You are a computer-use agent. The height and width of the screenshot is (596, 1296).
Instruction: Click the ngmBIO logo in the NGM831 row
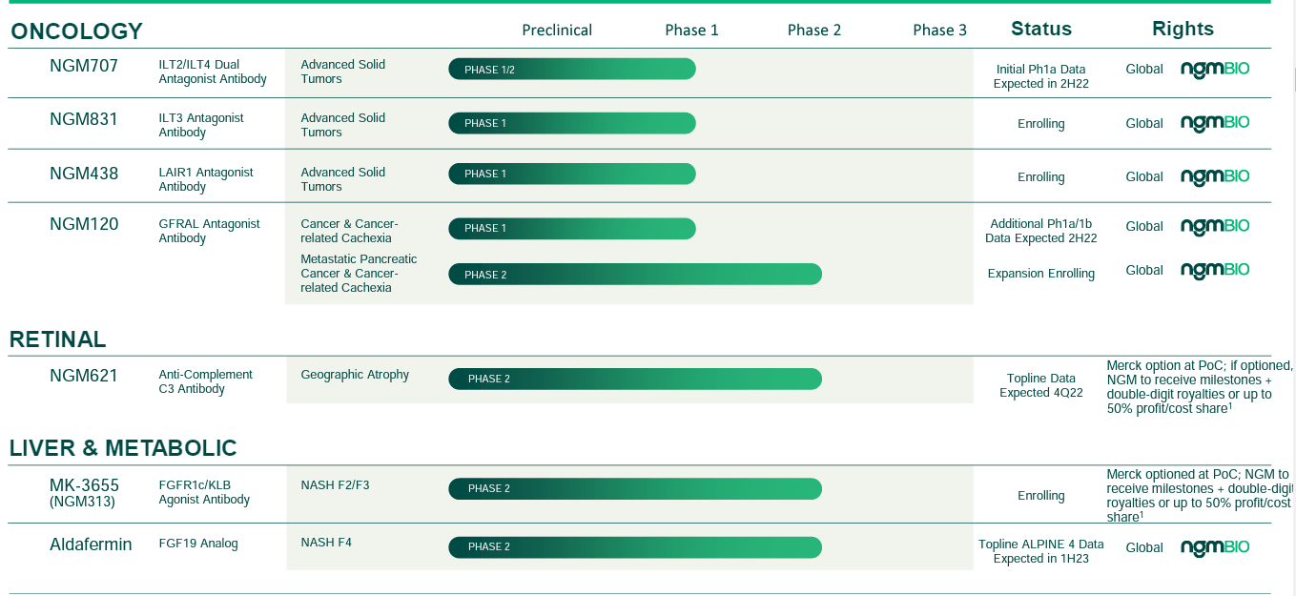(x=1214, y=123)
